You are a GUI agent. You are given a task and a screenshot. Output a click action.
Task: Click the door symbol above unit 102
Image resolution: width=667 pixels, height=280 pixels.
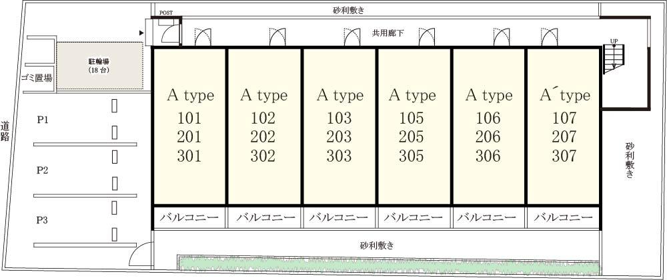[277, 37]
